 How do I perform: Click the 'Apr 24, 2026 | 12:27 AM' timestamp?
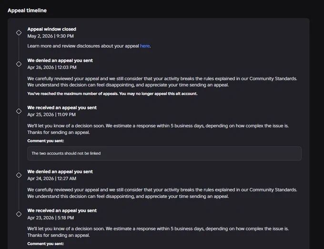pos(51,179)
